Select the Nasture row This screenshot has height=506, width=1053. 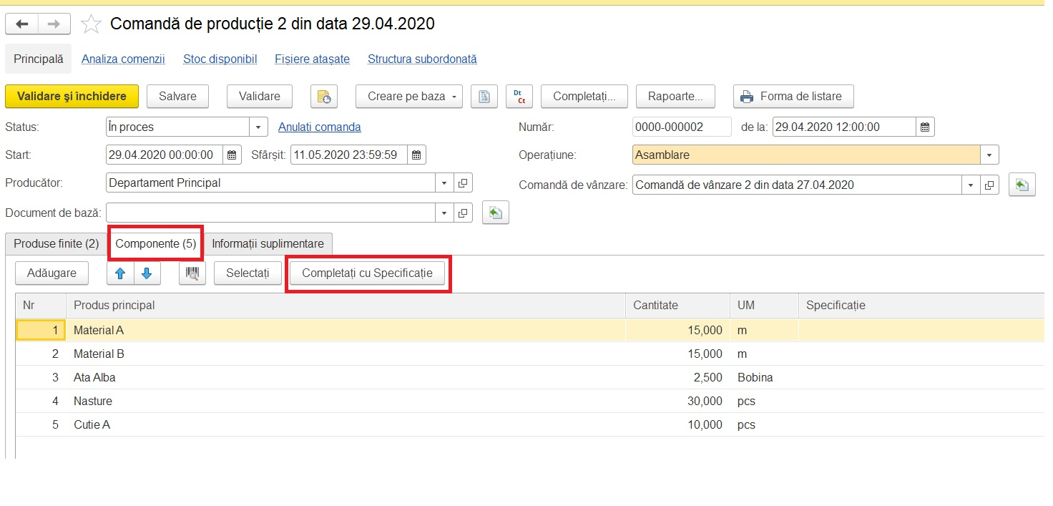(x=529, y=402)
